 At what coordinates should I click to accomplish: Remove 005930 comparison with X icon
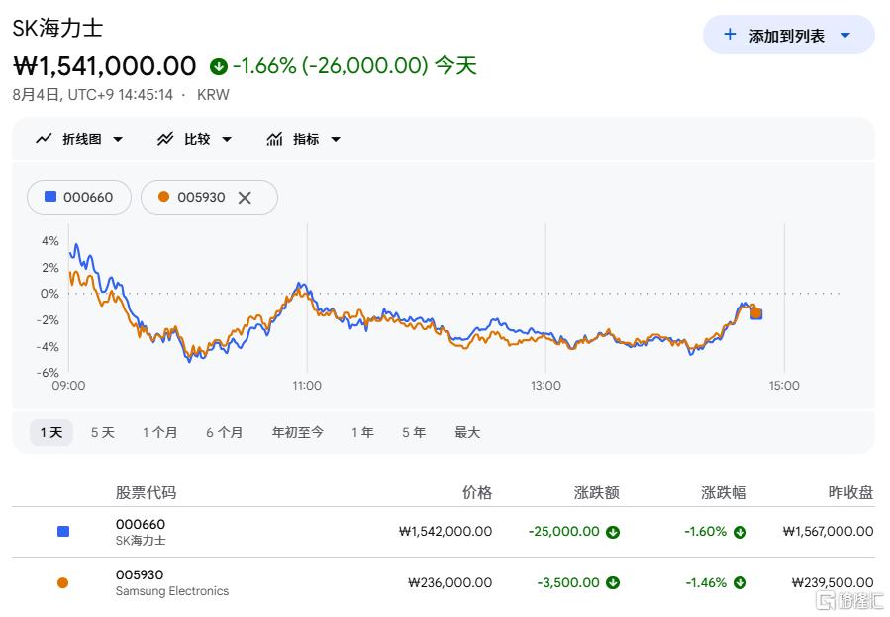(245, 198)
